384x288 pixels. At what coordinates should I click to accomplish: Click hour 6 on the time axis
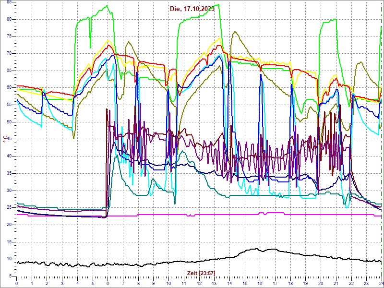[108, 283]
